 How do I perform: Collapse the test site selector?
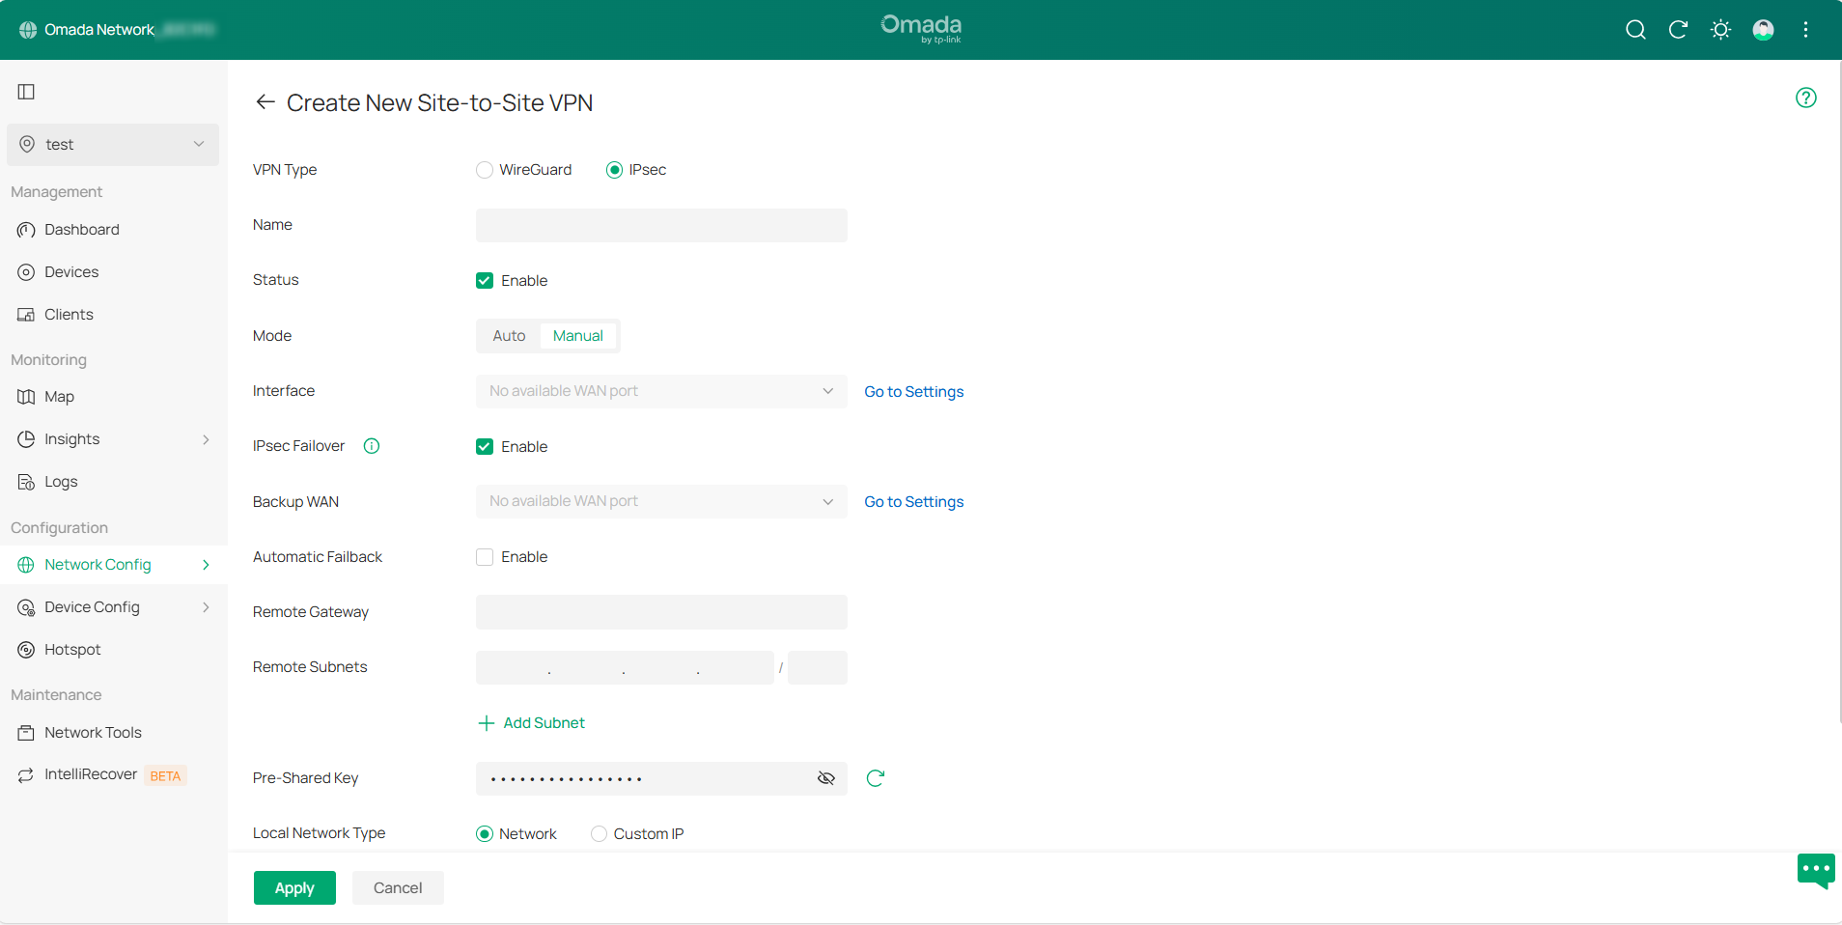[x=198, y=144]
